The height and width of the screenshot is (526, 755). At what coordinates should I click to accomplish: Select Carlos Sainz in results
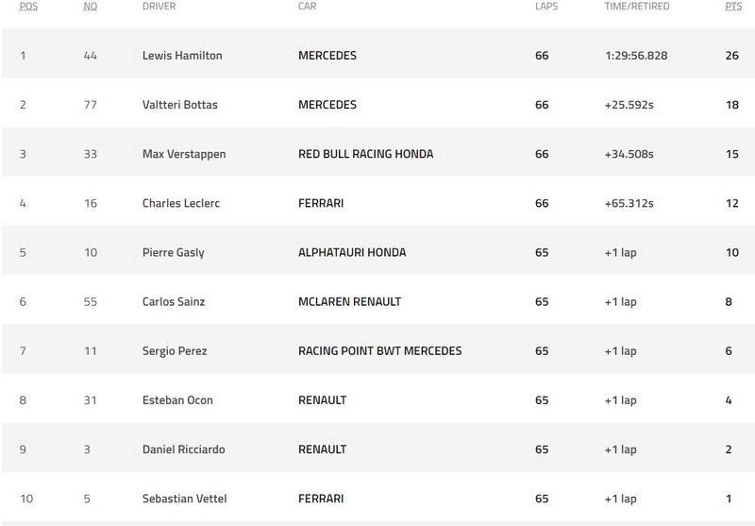[x=173, y=301]
